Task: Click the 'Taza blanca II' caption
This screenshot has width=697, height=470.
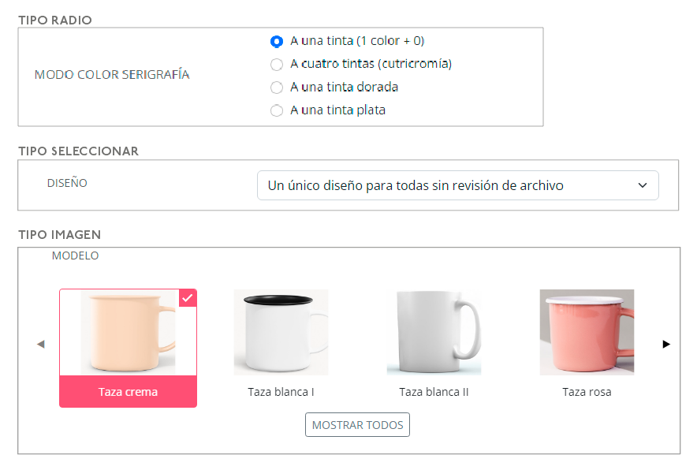Action: click(x=434, y=392)
